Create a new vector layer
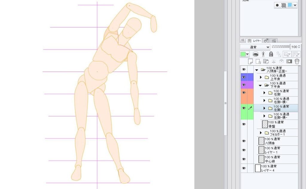Viewport: 306px width, 189px height. coord(258,61)
